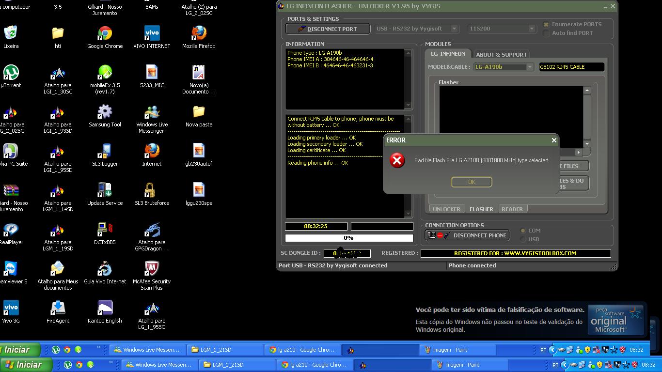Image resolution: width=662 pixels, height=372 pixels.
Task: Confirm the error dialog with OK
Action: pyautogui.click(x=472, y=182)
